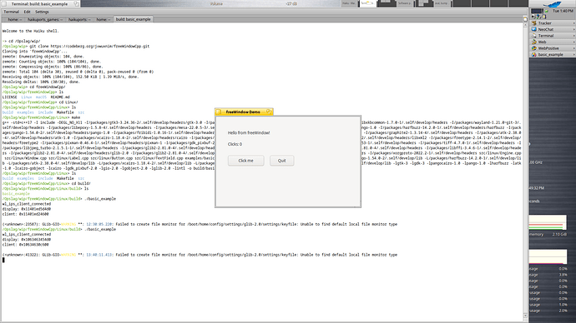Expand the Tracker entry arrow in Deskbar

(x=573, y=23)
